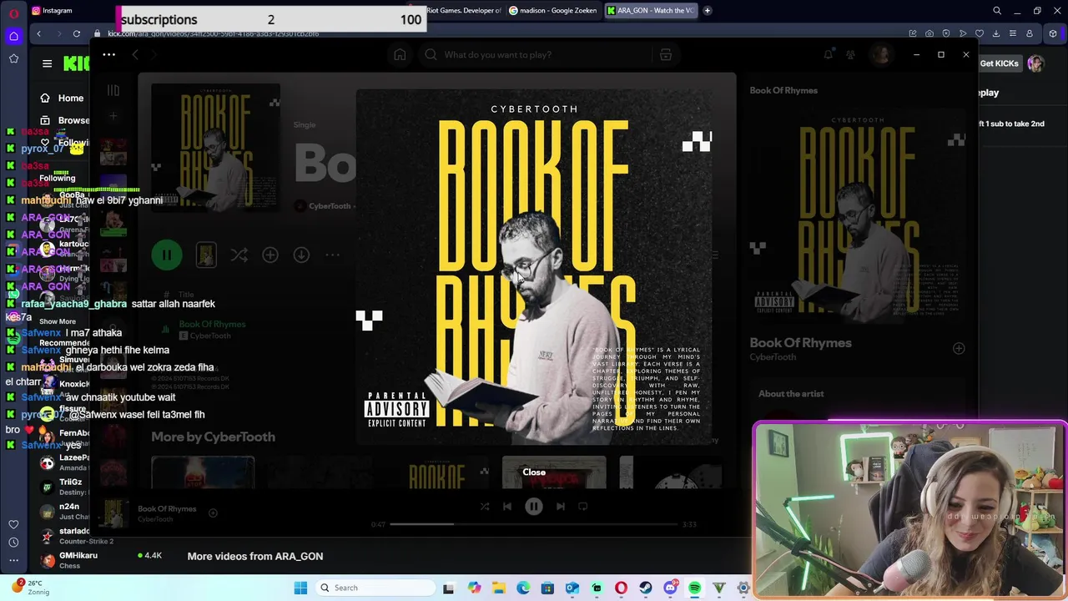Open Spotify notifications bell
Viewport: 1068px width, 601px height.
[829, 54]
